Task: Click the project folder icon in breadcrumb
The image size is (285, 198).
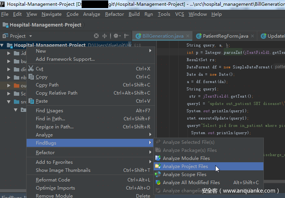Action: tap(5, 25)
